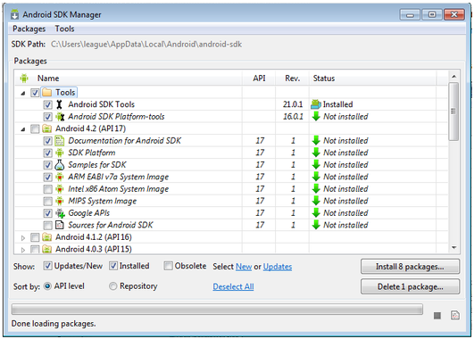
Task: Click the Rev. column header
Action: click(292, 79)
